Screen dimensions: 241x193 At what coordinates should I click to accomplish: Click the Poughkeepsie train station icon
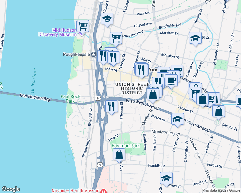(x=93, y=54)
